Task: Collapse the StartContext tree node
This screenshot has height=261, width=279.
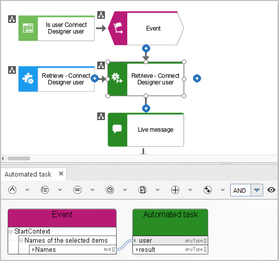Action: pos(11,231)
